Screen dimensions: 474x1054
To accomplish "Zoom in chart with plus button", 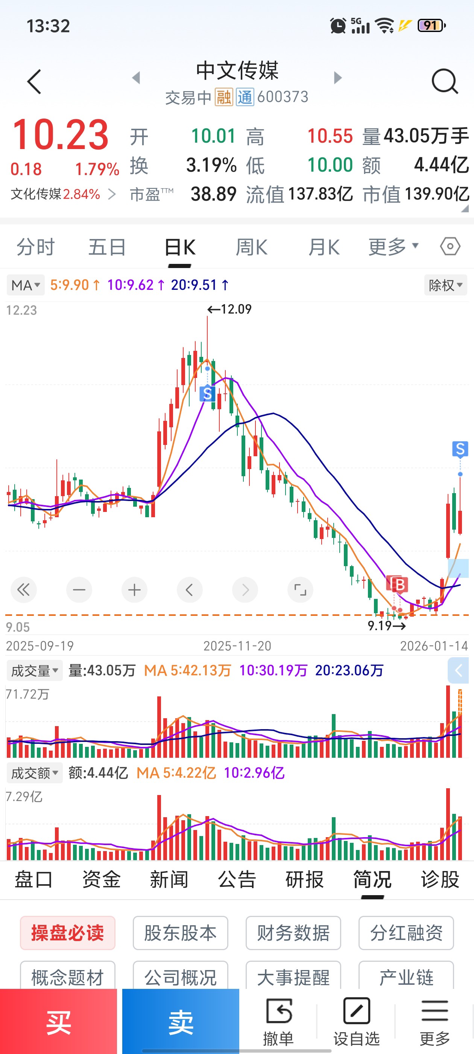I will (134, 589).
